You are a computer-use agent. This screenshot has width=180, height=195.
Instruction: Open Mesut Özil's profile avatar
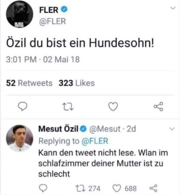pos(20,138)
